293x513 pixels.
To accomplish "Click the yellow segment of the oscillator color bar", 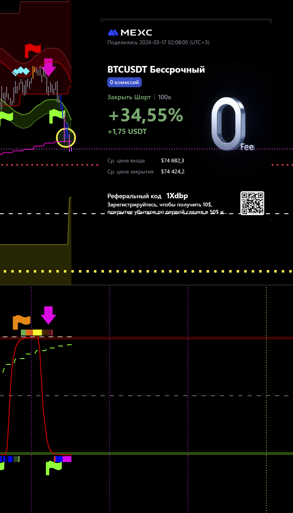I will [x=37, y=332].
